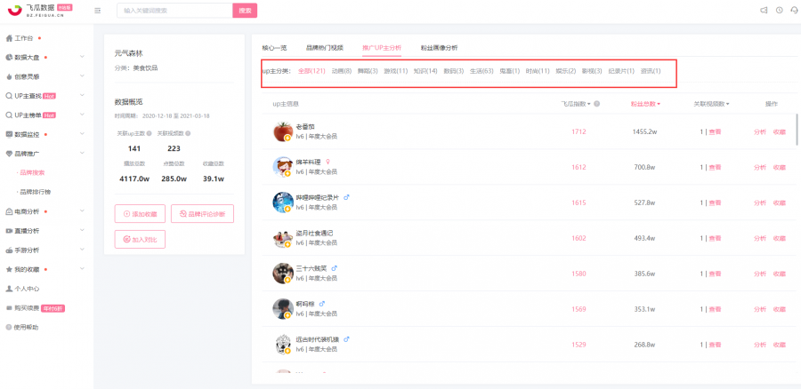
Task: Sort by 飞瓜指数 column
Action: (576, 104)
